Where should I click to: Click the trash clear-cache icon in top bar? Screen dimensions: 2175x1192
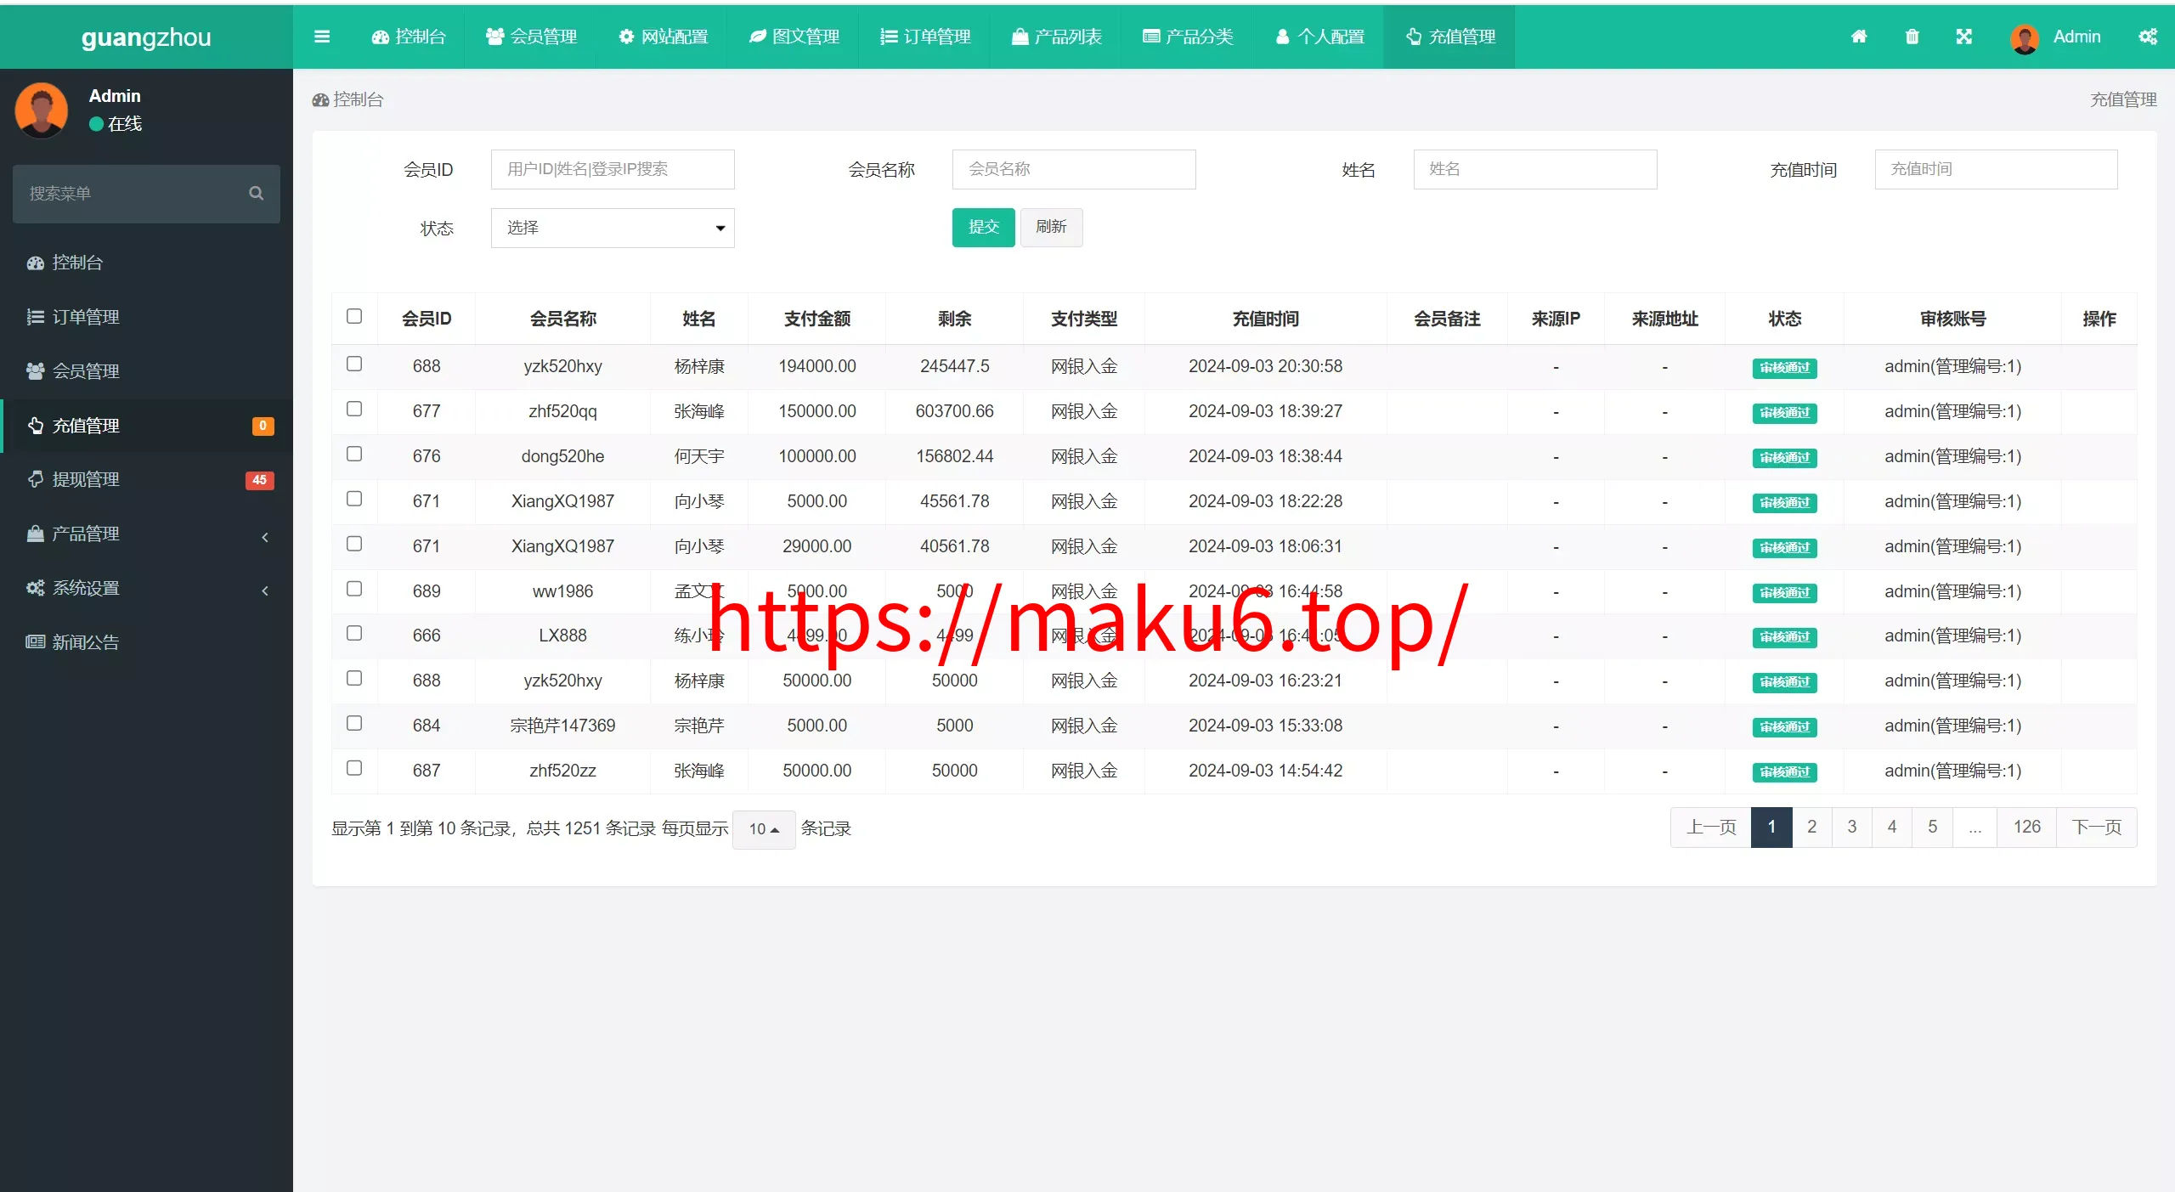point(1912,37)
